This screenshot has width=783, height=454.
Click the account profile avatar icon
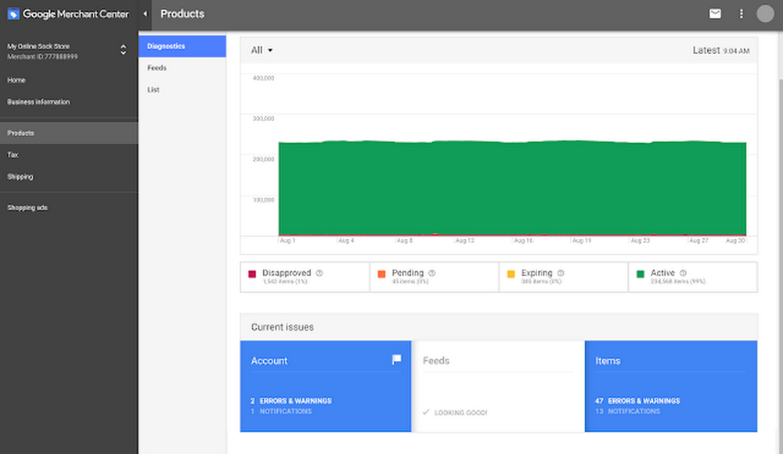(765, 14)
